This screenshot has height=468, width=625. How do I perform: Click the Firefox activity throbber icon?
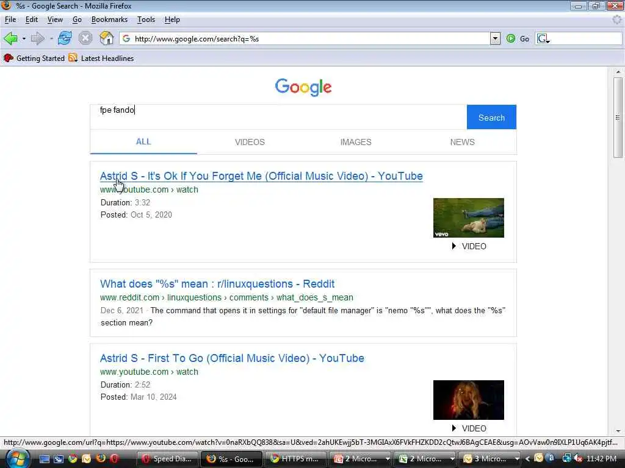[617, 19]
